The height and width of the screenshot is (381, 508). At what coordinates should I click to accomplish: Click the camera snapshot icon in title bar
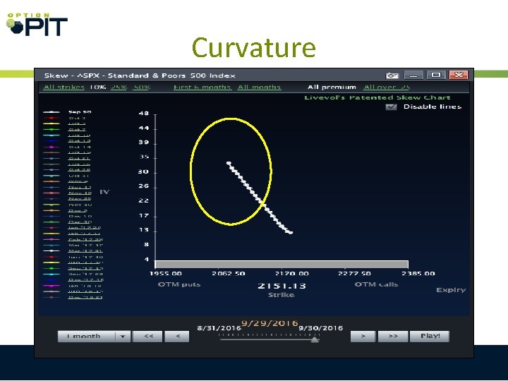click(392, 75)
